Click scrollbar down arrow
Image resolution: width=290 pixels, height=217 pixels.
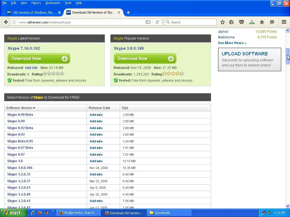[x=288, y=206]
